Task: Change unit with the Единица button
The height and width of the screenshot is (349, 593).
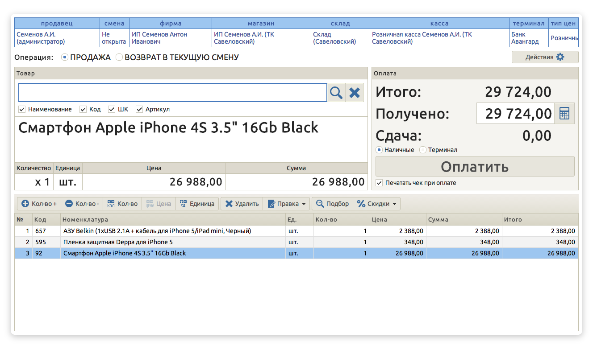Action: click(197, 204)
